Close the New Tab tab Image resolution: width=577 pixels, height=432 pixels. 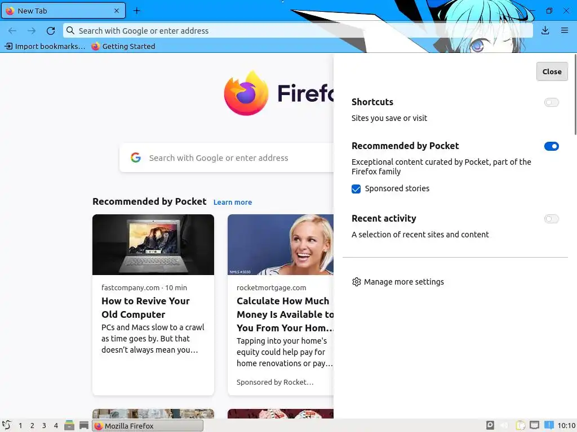[117, 11]
